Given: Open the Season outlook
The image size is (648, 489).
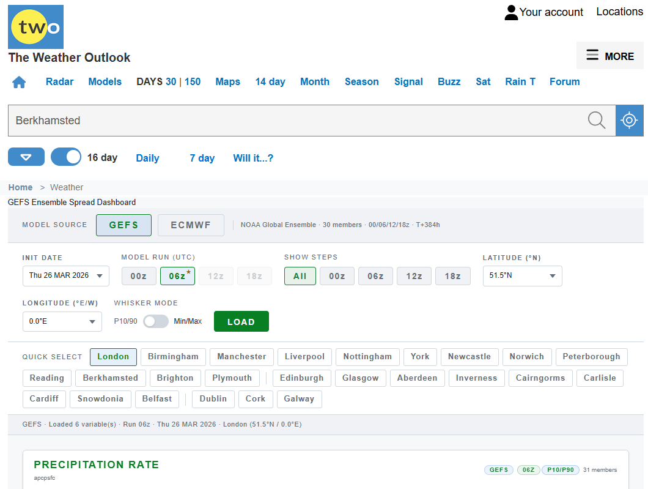Looking at the screenshot, I should 362,81.
